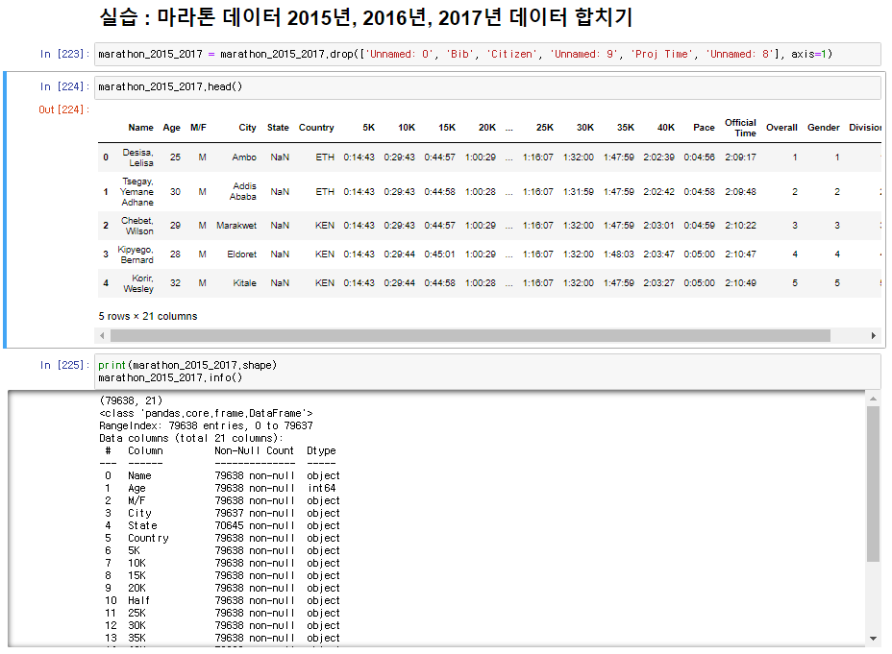Click the Gender column header
The height and width of the screenshot is (654, 892).
(823, 128)
